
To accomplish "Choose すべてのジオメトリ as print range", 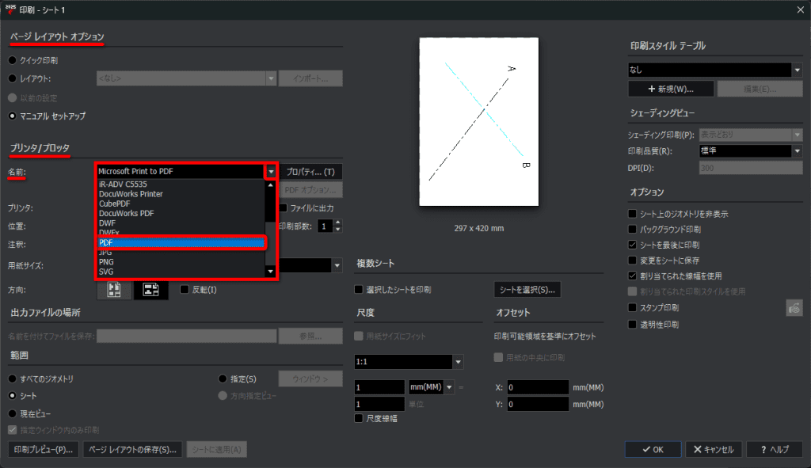I will 12,379.
